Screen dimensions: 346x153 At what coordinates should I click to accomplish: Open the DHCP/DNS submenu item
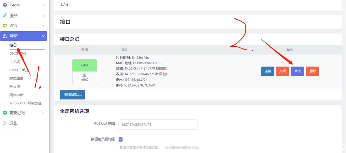pyautogui.click(x=18, y=54)
